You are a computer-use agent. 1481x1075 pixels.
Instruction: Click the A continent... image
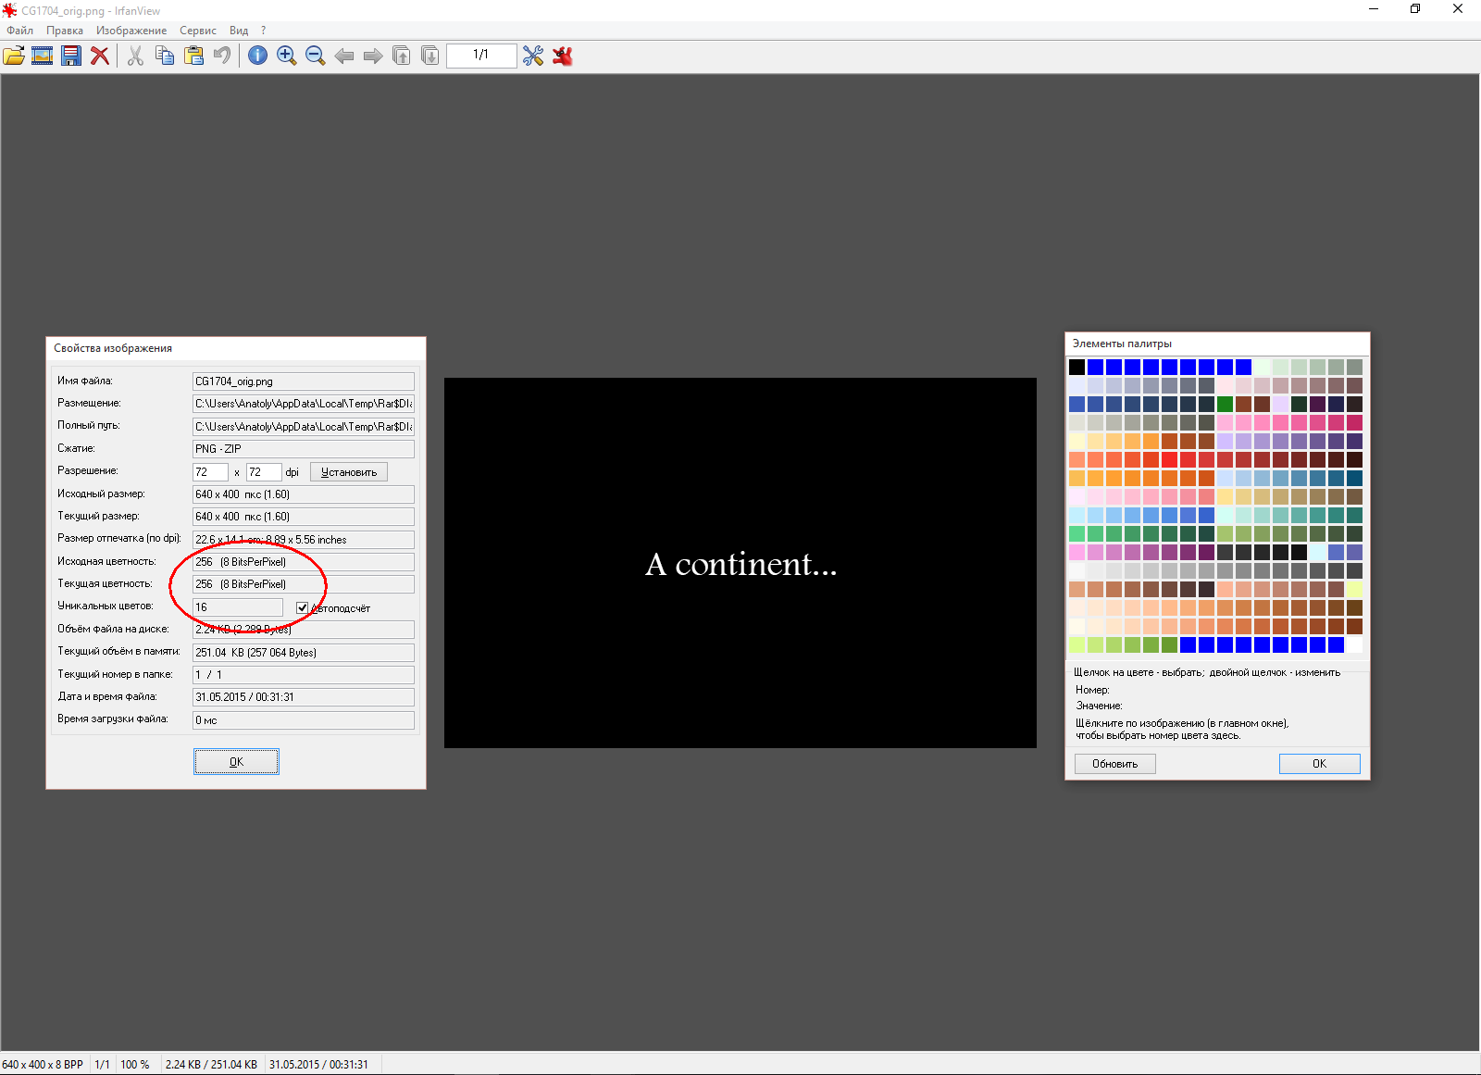(740, 563)
